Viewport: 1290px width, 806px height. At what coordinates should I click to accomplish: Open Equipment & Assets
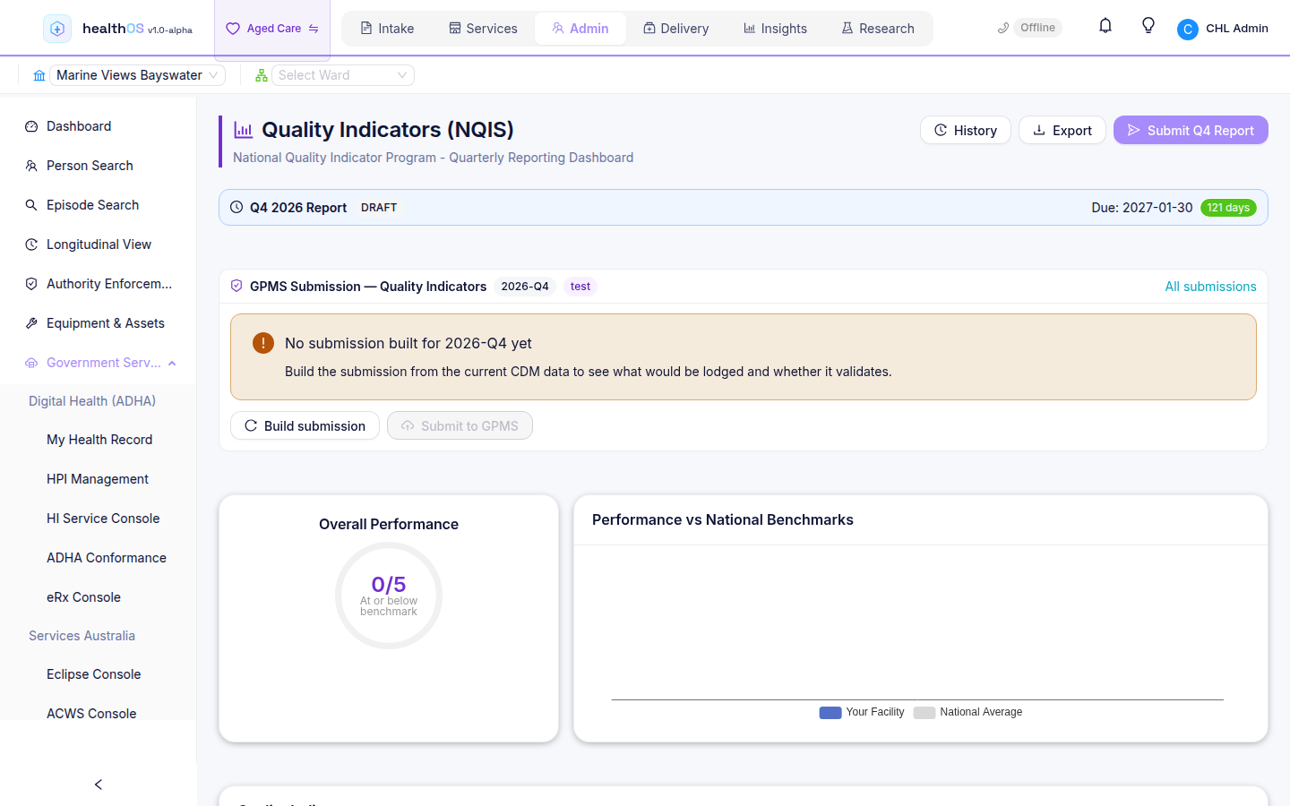[99, 323]
